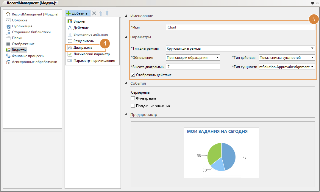This screenshot has width=320, height=192.
Task: Click the Добавить button
Action: pyautogui.click(x=77, y=13)
